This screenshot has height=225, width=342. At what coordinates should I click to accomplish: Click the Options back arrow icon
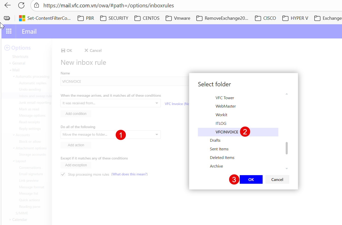point(7,48)
